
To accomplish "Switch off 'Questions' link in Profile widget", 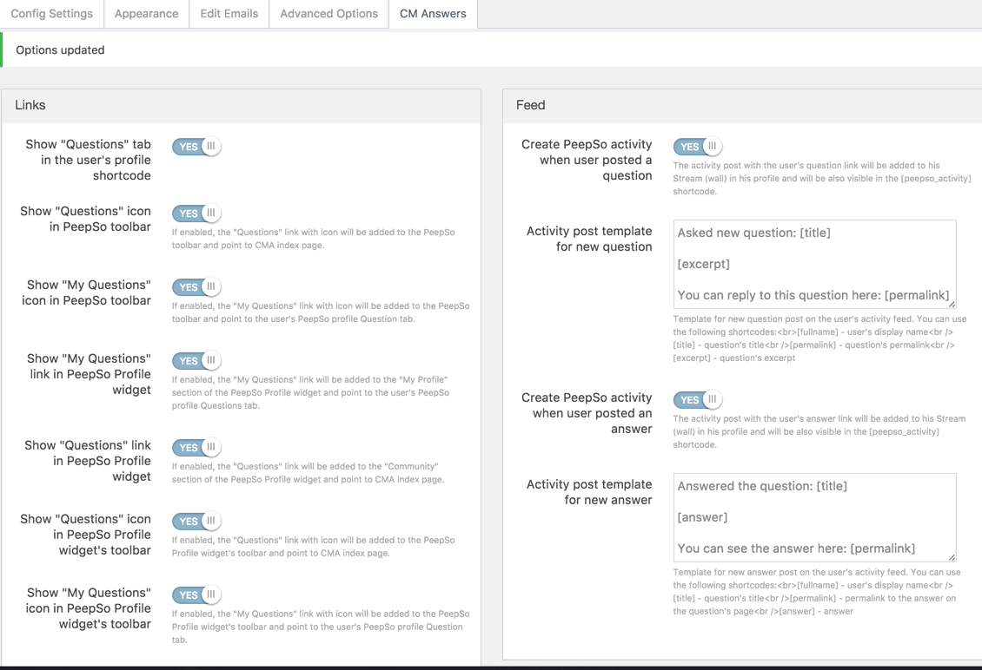I will (x=196, y=448).
